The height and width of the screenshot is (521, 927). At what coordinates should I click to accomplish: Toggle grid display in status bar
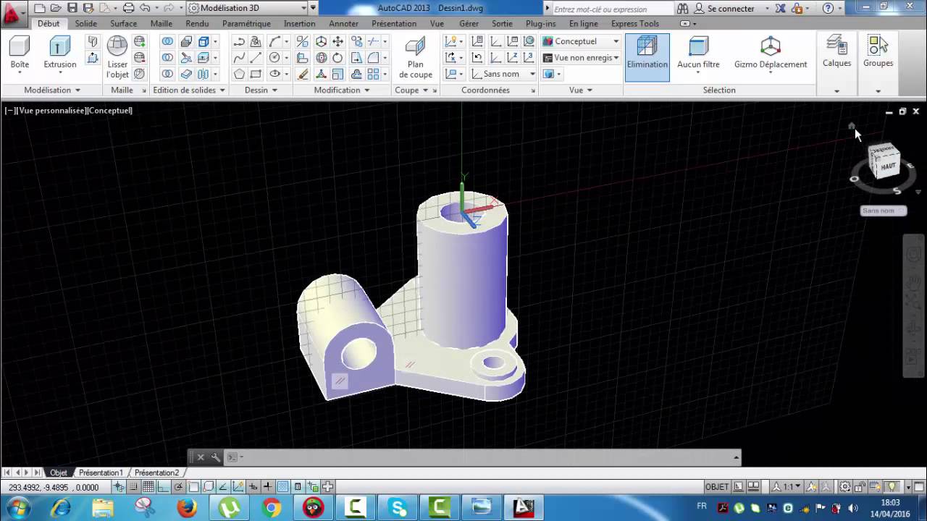(148, 487)
